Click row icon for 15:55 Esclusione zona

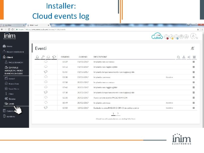194,108
